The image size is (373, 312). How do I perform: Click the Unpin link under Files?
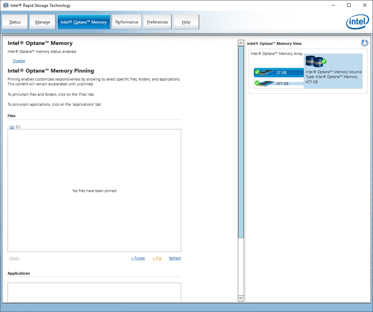14,258
